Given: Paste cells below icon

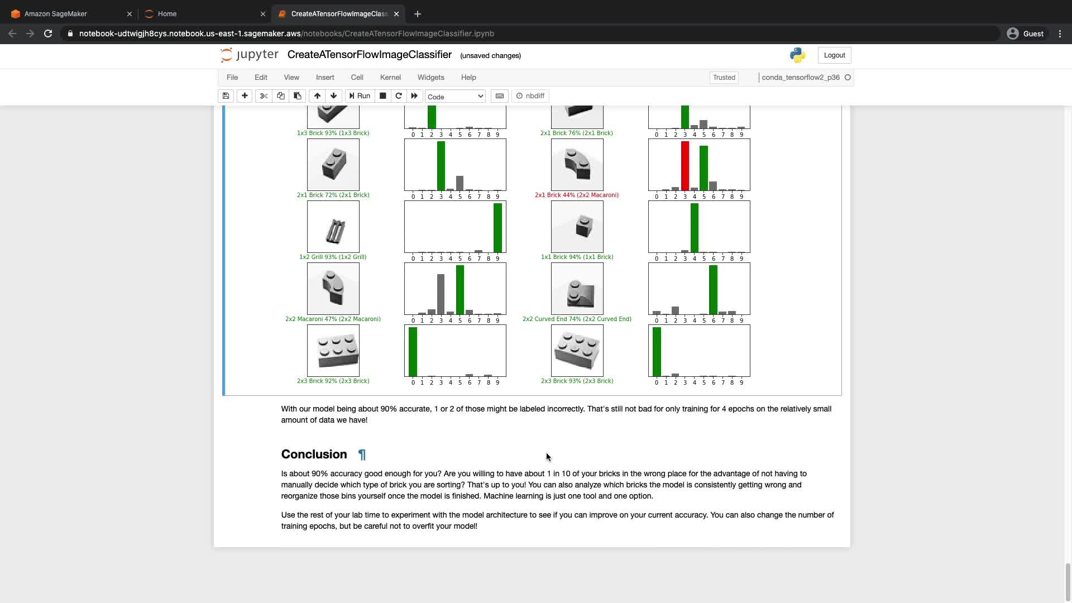Looking at the screenshot, I should point(298,96).
